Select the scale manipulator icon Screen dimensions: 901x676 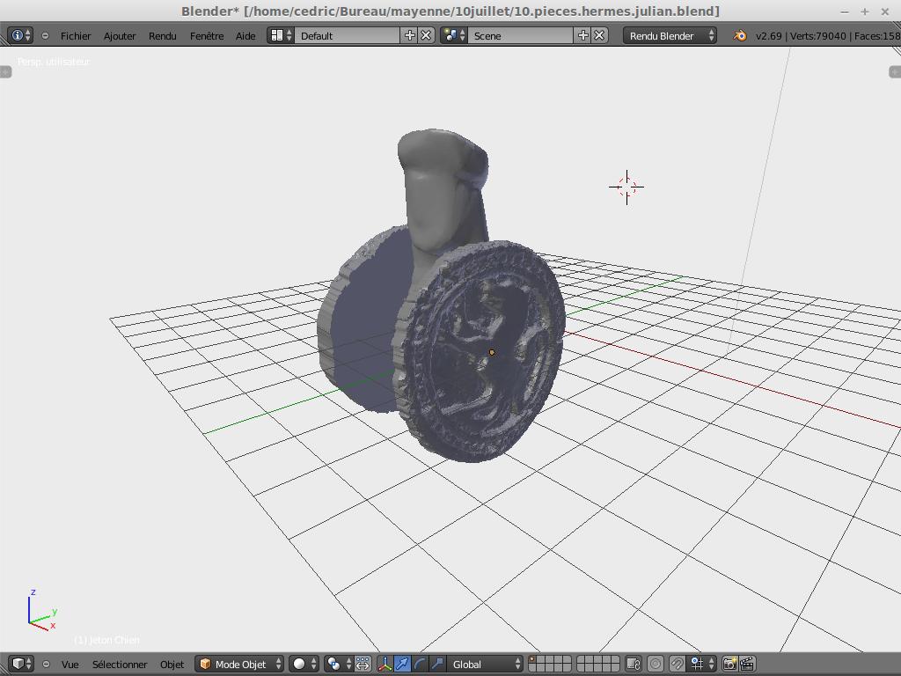[437, 664]
